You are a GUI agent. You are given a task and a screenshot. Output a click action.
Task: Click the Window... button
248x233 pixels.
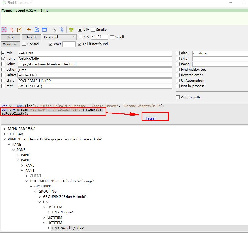(x=11, y=44)
